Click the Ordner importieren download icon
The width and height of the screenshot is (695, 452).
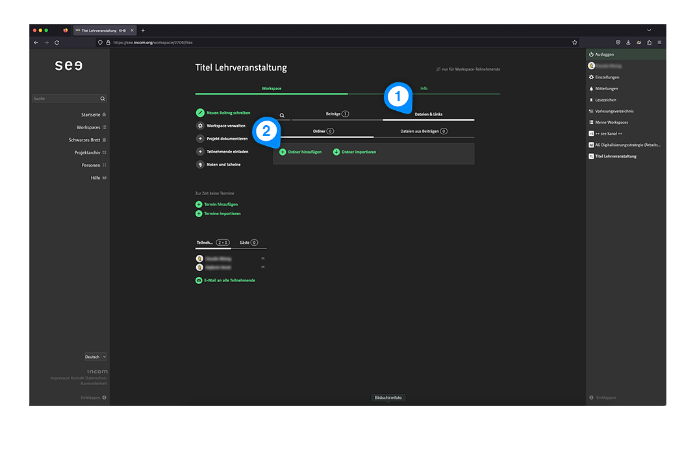[x=336, y=152]
